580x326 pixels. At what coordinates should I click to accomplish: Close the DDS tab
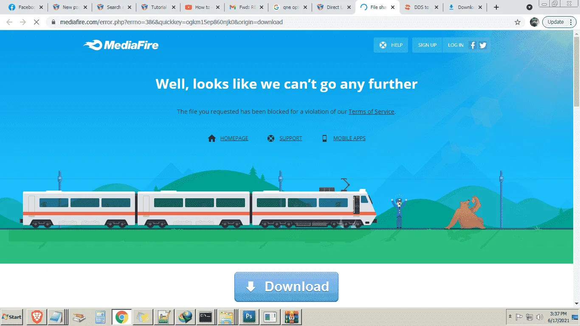[x=436, y=7]
